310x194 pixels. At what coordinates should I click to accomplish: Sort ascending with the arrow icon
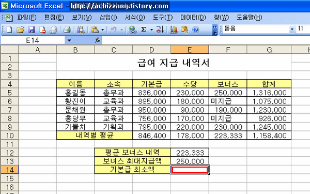click(160, 29)
